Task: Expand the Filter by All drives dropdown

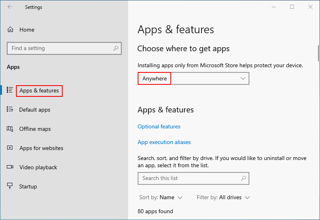Action: (223, 197)
